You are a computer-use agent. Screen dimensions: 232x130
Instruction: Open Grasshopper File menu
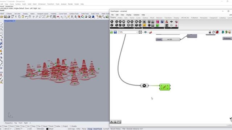click(112, 15)
